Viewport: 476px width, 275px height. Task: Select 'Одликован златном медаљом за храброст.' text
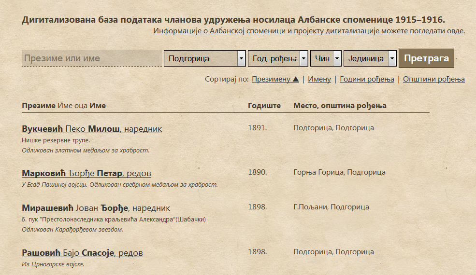(x=86, y=151)
